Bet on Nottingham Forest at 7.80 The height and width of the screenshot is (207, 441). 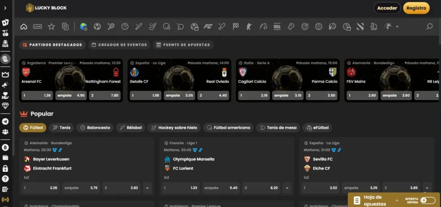click(105, 95)
